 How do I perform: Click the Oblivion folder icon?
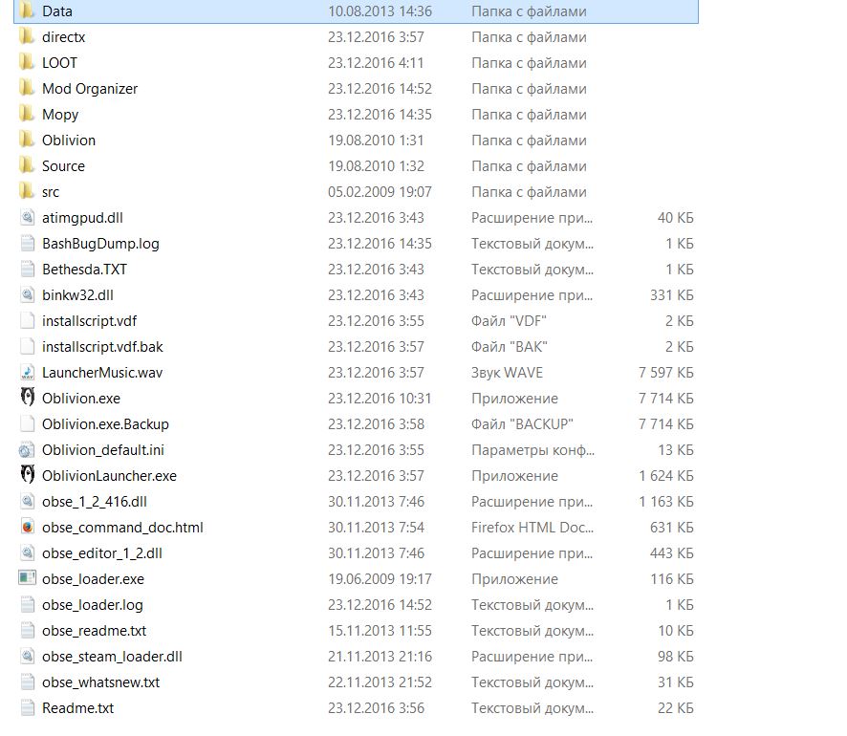tap(26, 139)
